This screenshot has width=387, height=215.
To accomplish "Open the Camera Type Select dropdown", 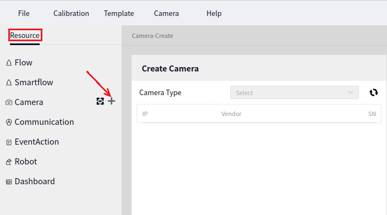I will 294,92.
